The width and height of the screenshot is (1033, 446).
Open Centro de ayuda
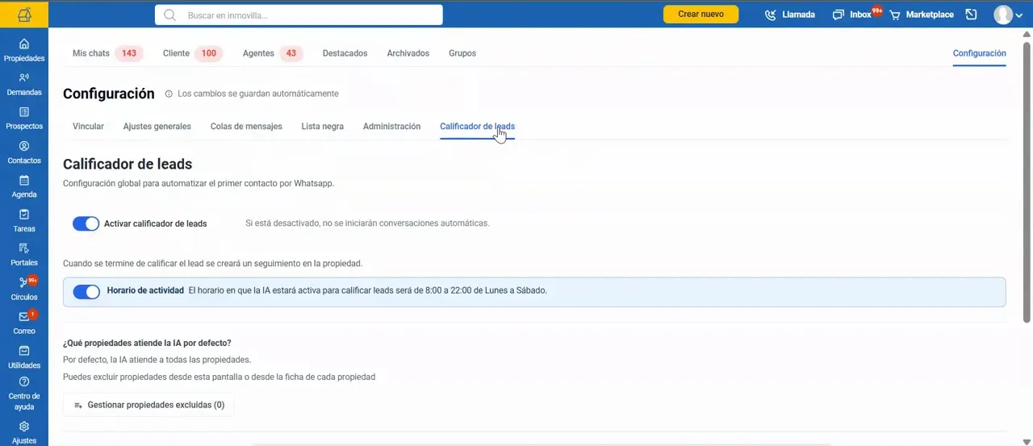(24, 394)
